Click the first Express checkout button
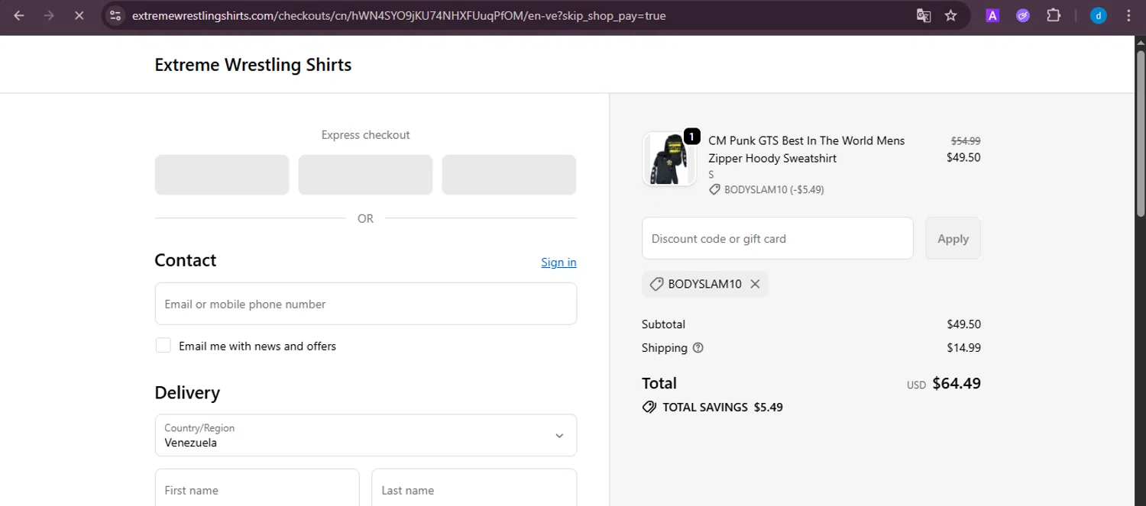Screen dimensions: 1146x506 tap(222, 175)
